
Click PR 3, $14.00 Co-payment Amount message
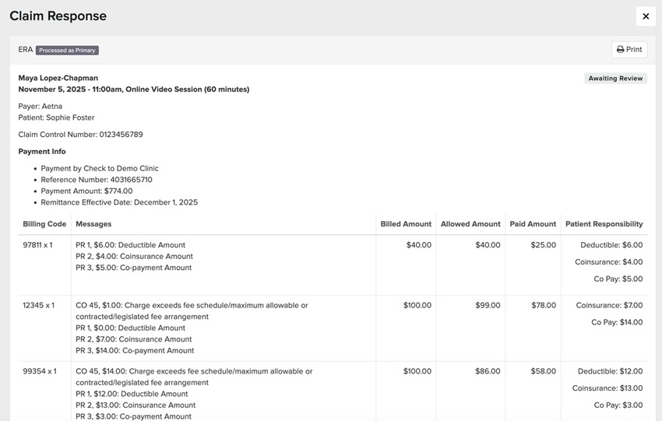coord(135,350)
